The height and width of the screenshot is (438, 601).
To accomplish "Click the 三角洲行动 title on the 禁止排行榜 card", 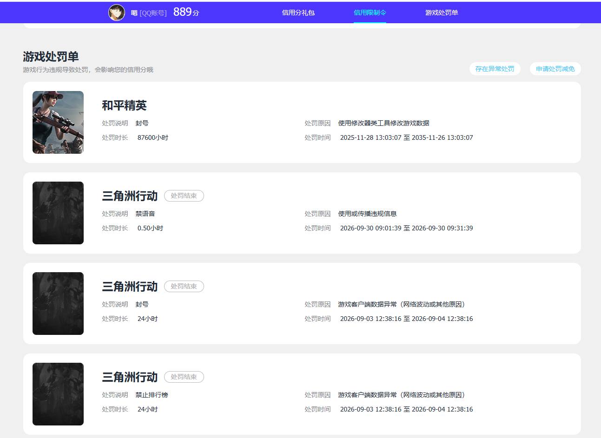I will point(130,377).
